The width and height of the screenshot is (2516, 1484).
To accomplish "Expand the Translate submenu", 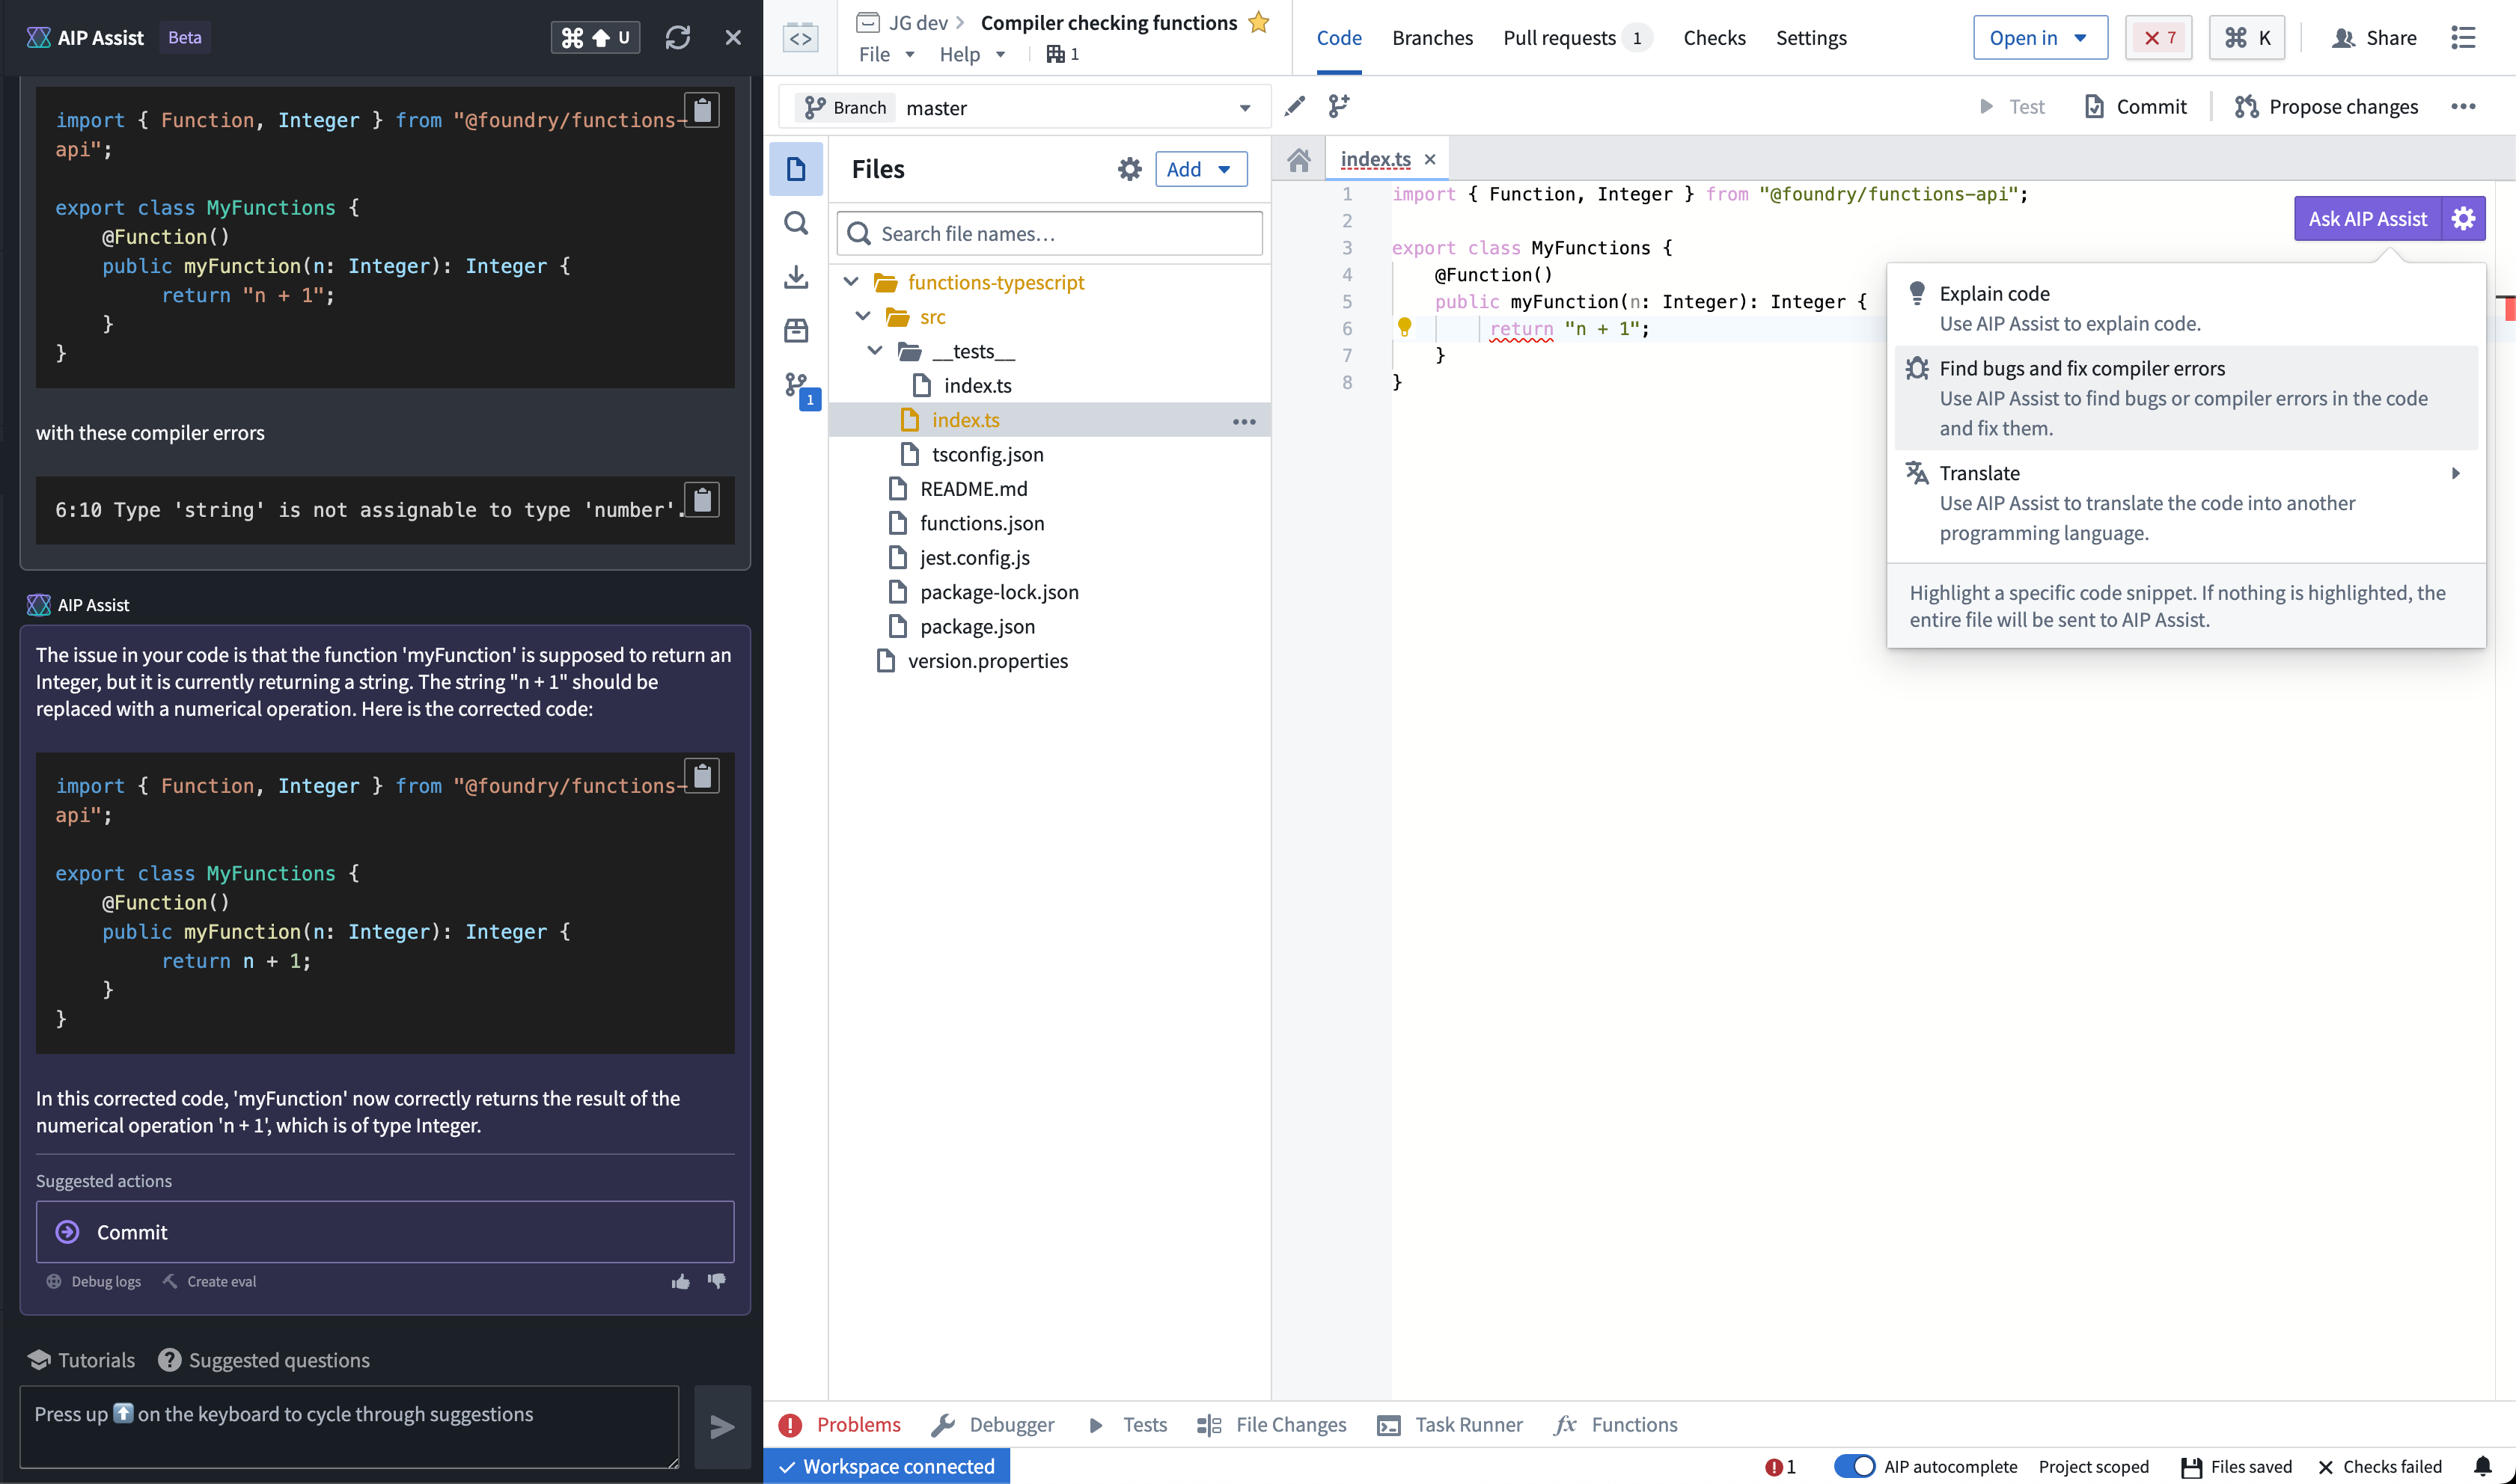I will [2185, 502].
